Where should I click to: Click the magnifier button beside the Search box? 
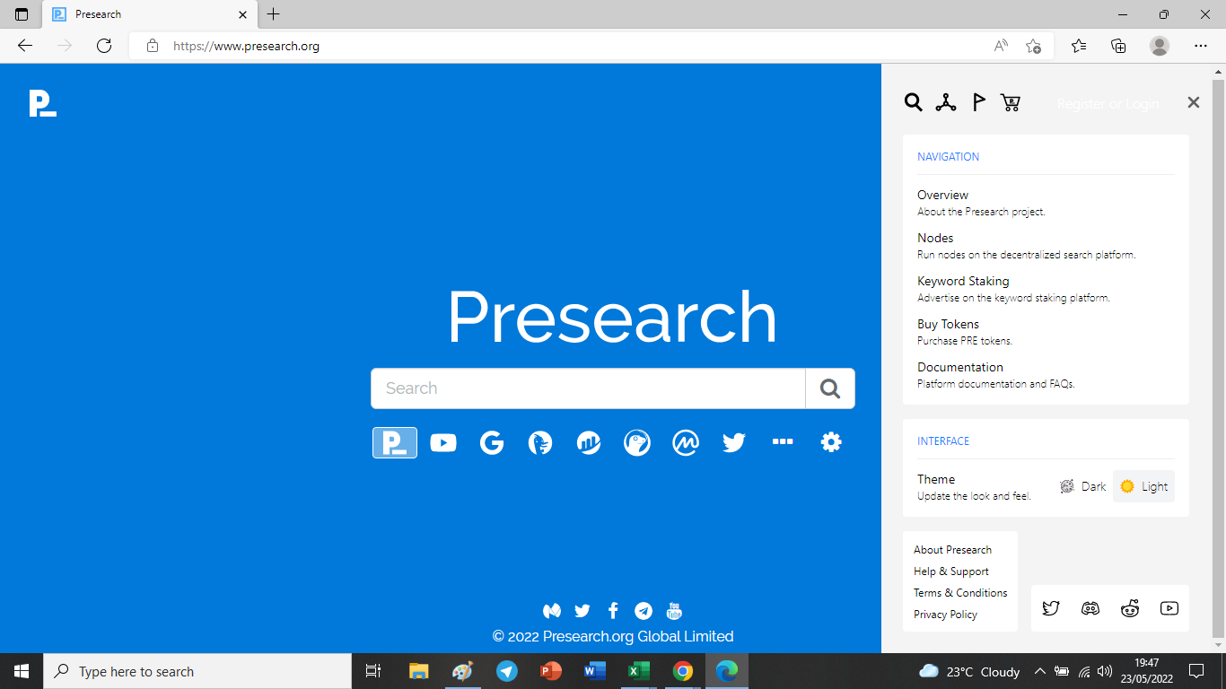point(830,388)
